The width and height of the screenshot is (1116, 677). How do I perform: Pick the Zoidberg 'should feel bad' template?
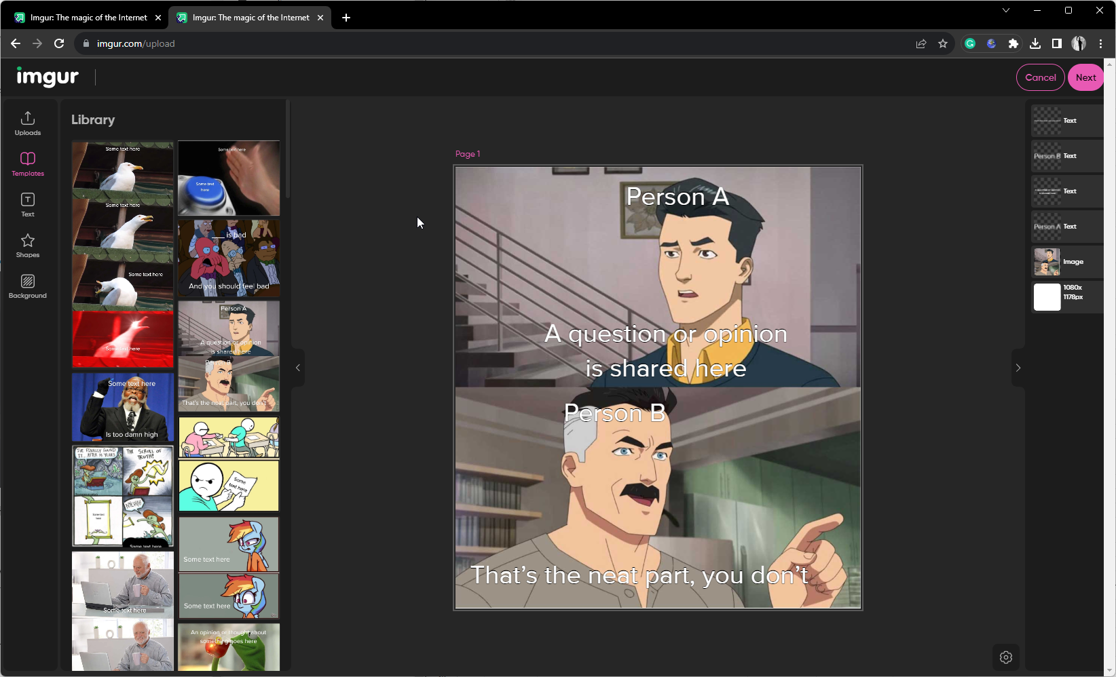tap(229, 258)
